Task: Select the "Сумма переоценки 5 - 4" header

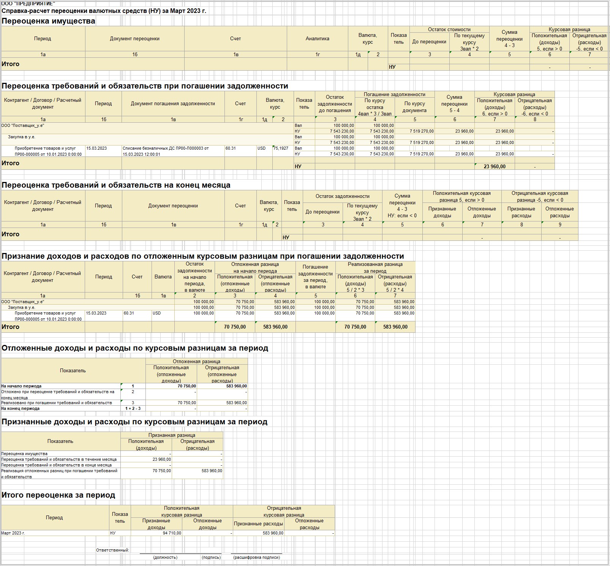Action: point(454,103)
